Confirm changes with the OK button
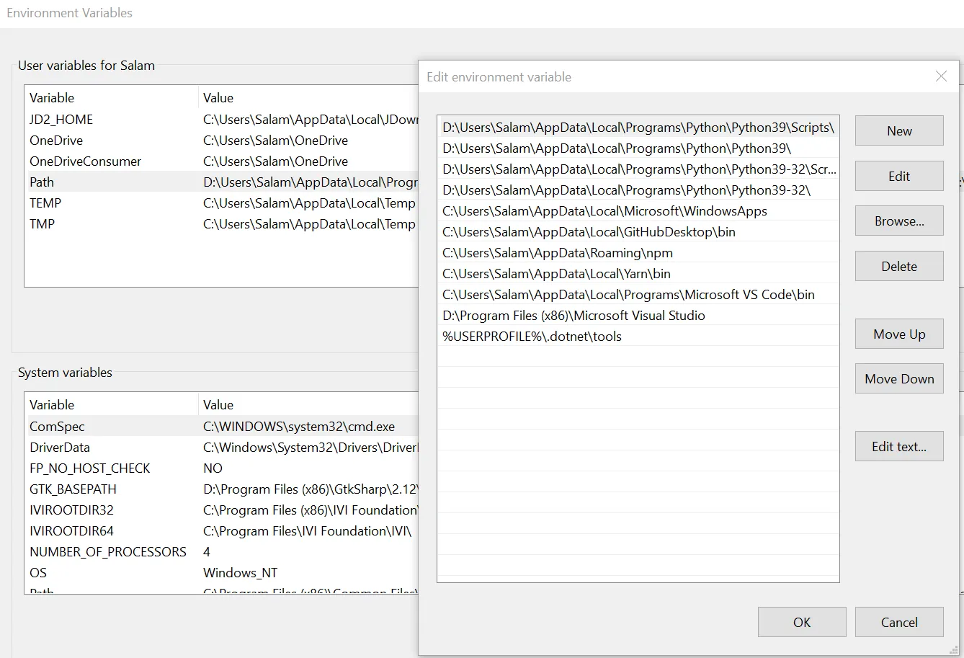964x658 pixels. (802, 622)
